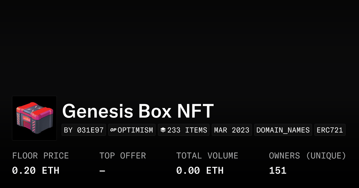The width and height of the screenshot is (359, 188).
Task: Select the MAR 2023 date badge
Action: click(232, 130)
